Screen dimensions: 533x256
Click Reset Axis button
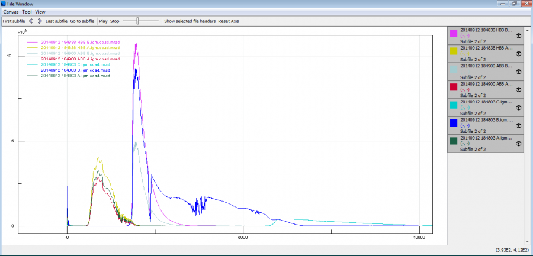[x=229, y=21]
